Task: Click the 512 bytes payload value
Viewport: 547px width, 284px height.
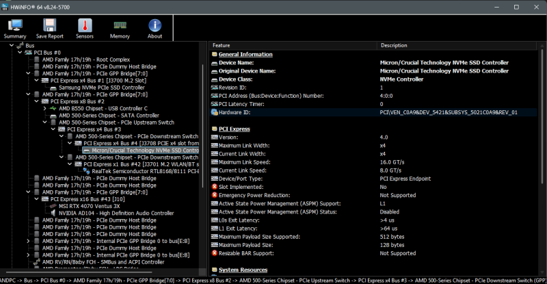Action: (x=392, y=237)
